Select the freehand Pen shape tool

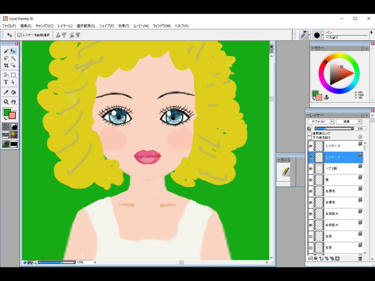(x=6, y=75)
